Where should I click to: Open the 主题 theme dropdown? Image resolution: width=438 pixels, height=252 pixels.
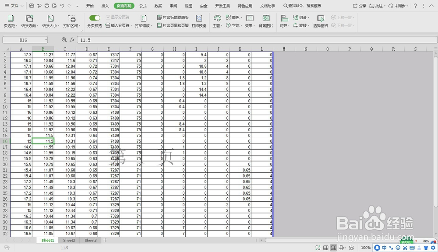coord(217,21)
